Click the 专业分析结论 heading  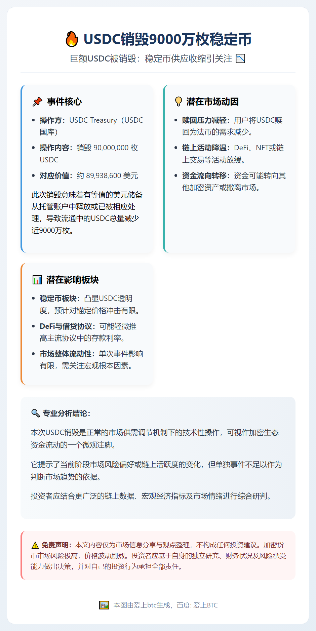click(67, 413)
